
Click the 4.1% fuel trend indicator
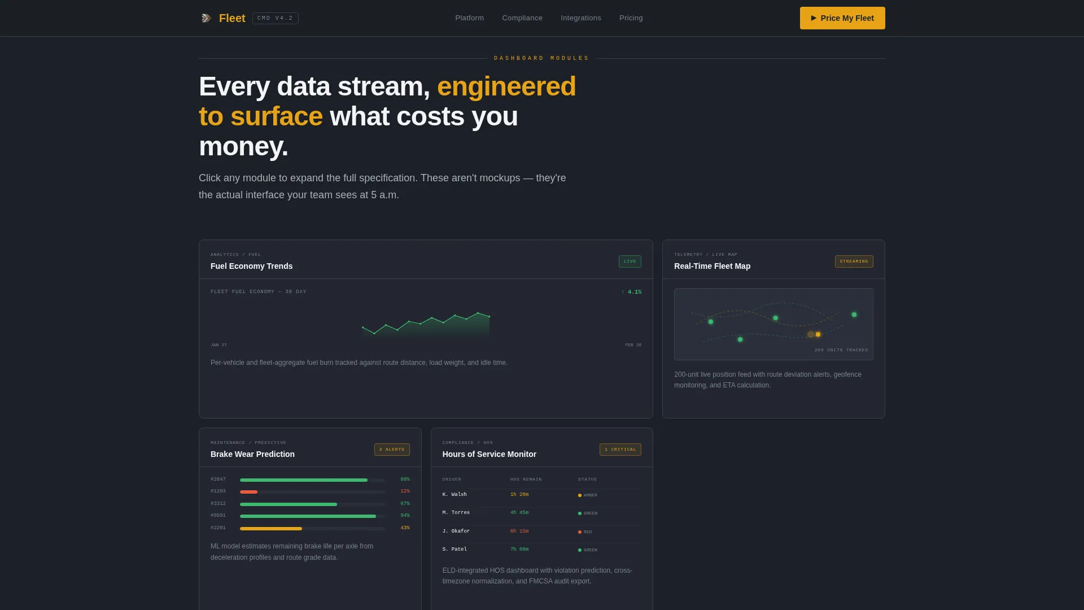(631, 292)
